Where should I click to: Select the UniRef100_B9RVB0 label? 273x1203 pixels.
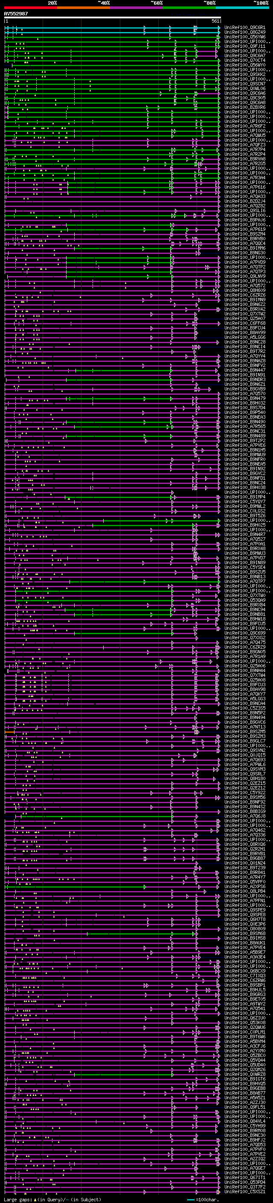click(245, 239)
